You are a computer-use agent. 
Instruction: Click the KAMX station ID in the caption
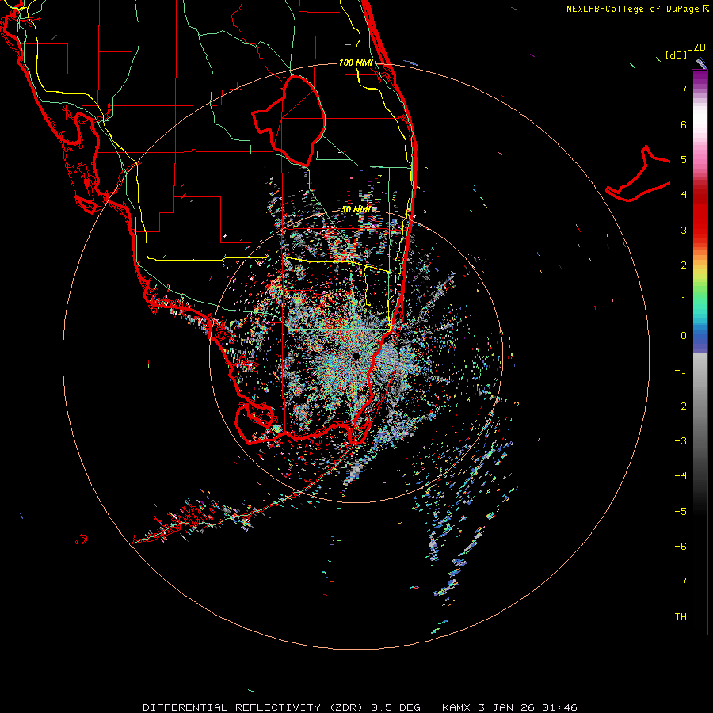[456, 707]
